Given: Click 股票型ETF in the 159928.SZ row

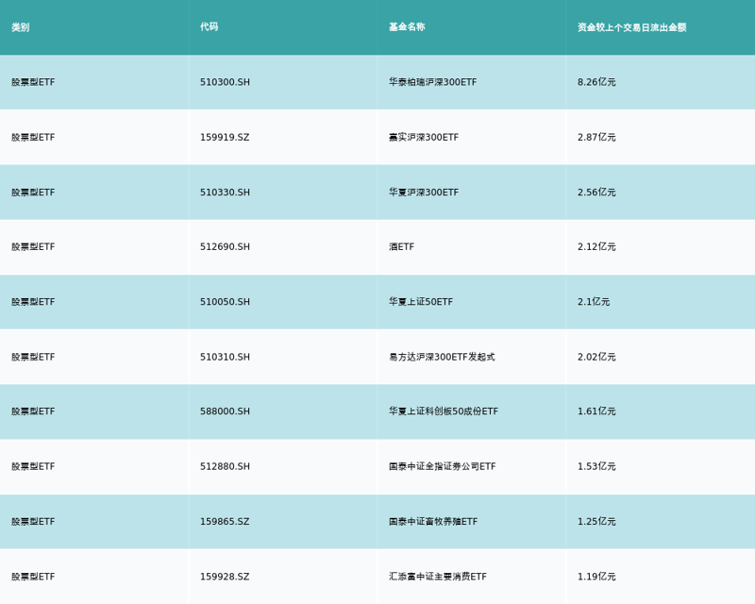Looking at the screenshot, I should coord(33,577).
